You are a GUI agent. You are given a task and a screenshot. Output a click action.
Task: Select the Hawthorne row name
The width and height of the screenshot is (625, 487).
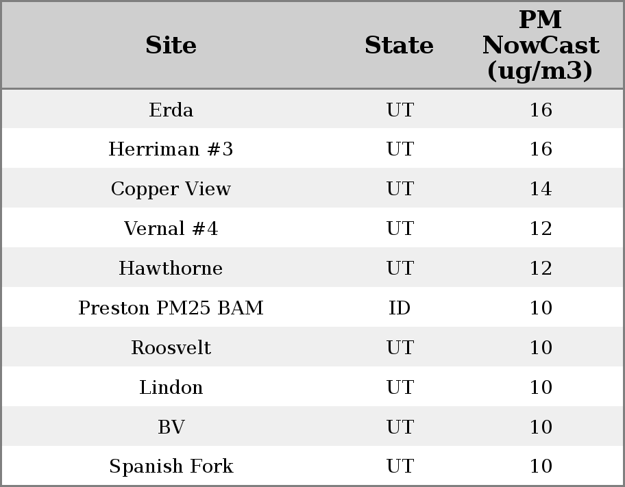click(x=171, y=269)
